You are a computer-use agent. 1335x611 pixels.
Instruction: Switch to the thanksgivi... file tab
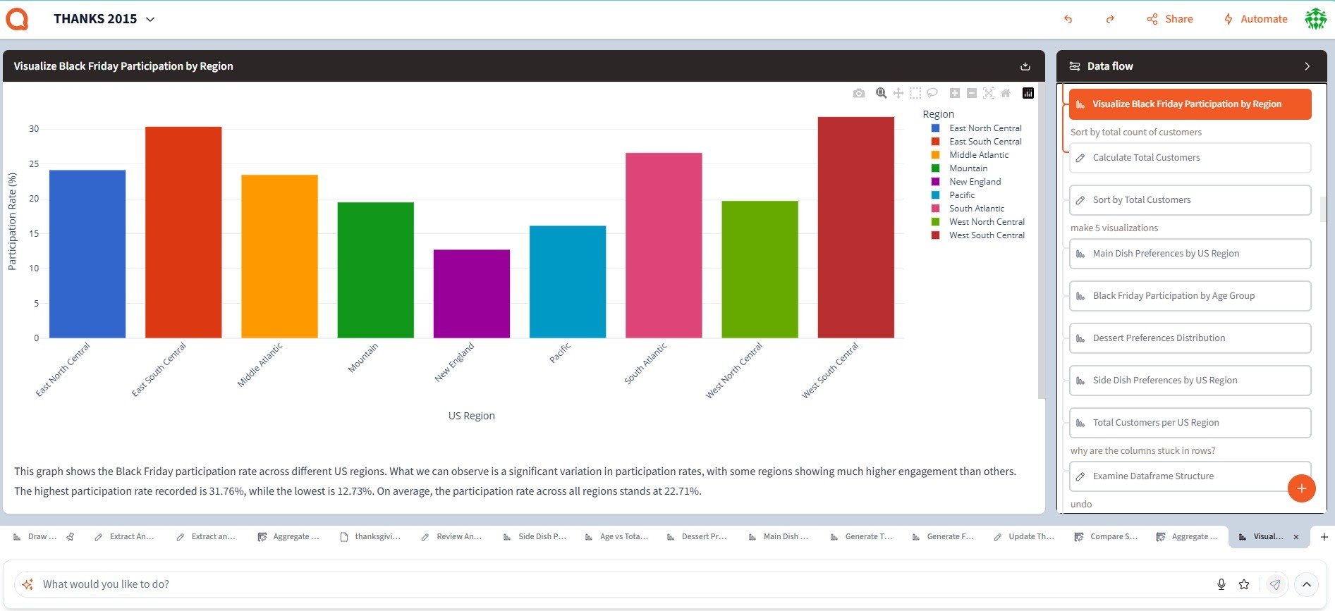370,537
